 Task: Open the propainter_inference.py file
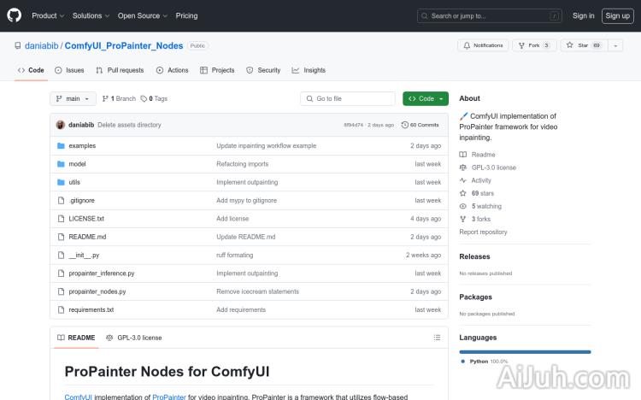[x=102, y=274]
